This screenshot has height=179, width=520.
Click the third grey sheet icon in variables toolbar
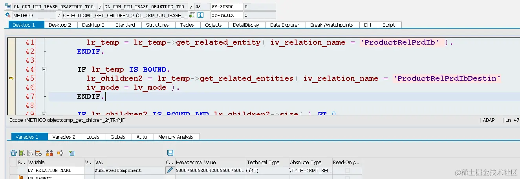[x=29, y=153]
